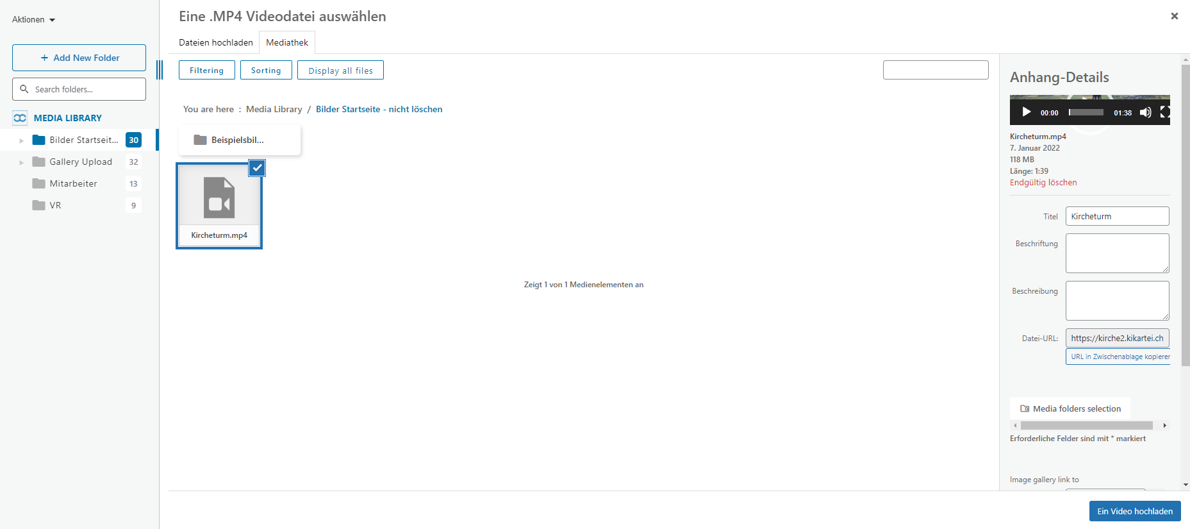Screen dimensions: 1190x529
Task: Select the VR folder icon
Action: point(38,205)
